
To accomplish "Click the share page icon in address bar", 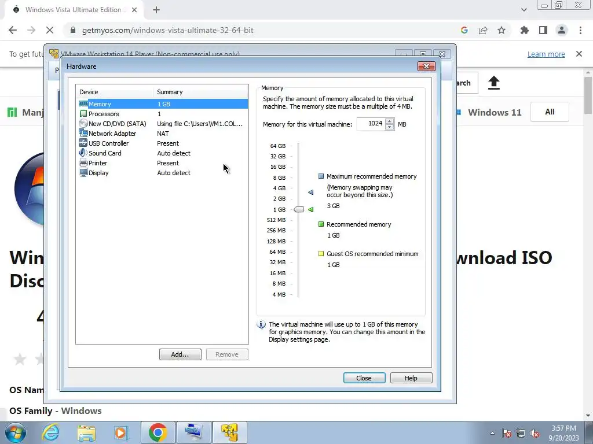I will (x=483, y=30).
